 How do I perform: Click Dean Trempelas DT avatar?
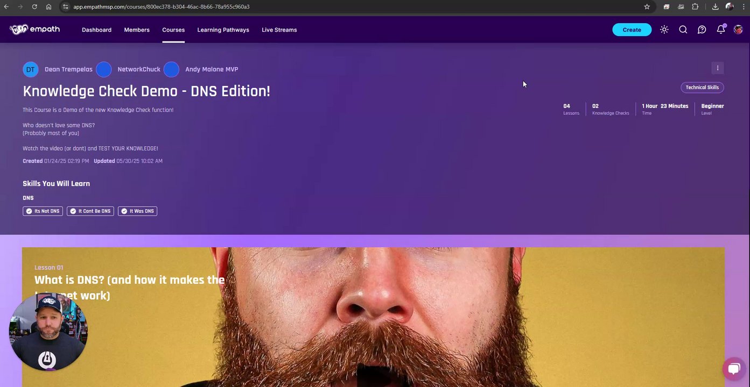pyautogui.click(x=31, y=69)
